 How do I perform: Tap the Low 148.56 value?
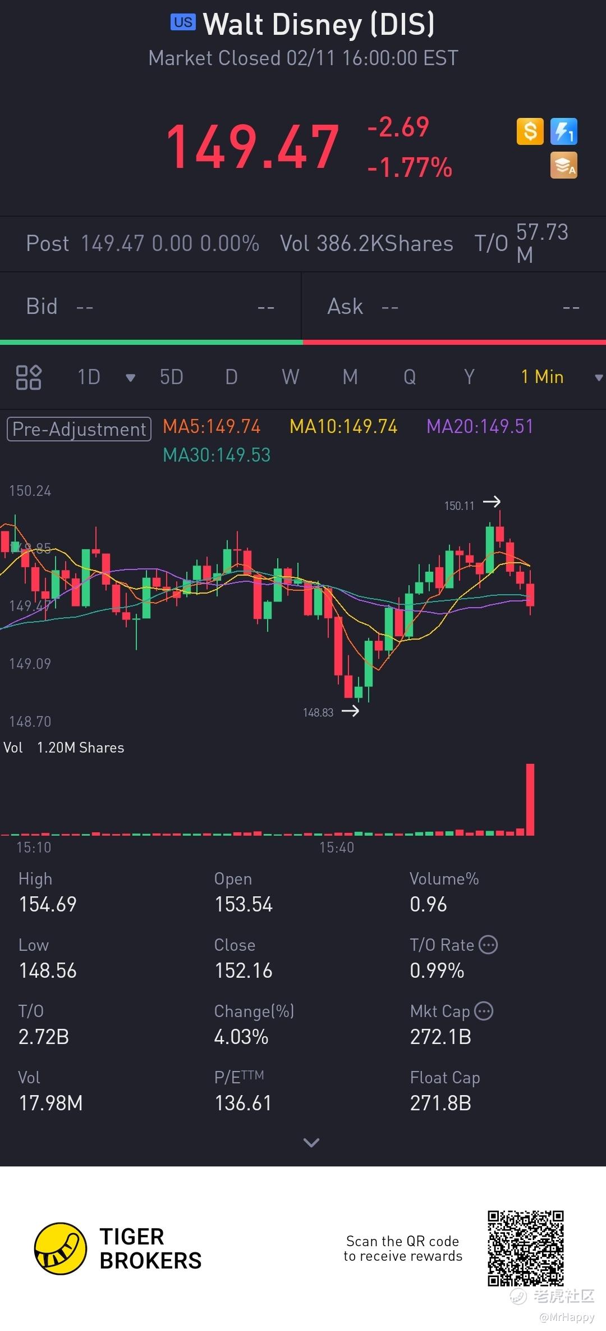[x=48, y=970]
